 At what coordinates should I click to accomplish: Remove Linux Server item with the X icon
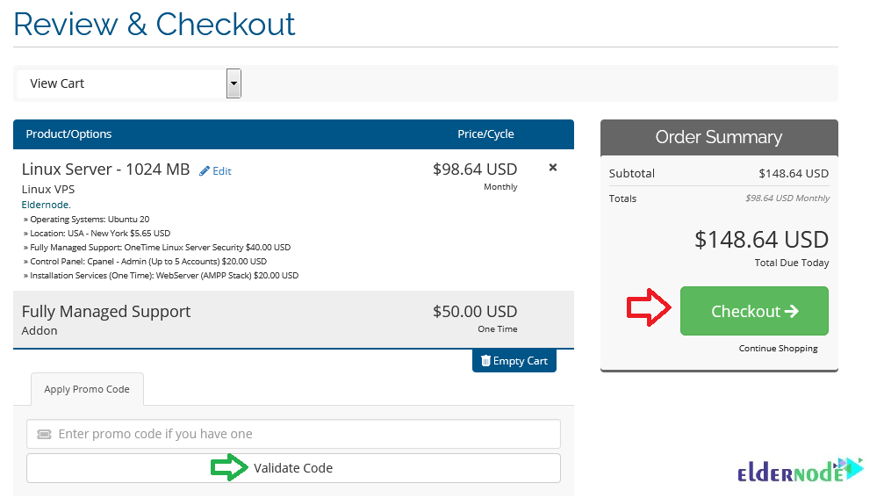[553, 168]
